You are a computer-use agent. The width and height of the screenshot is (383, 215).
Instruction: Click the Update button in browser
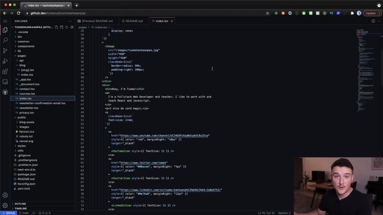372,13
